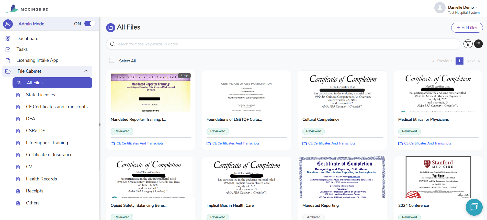Select Life Support Training in sidebar
The width and height of the screenshot is (487, 220).
click(47, 143)
